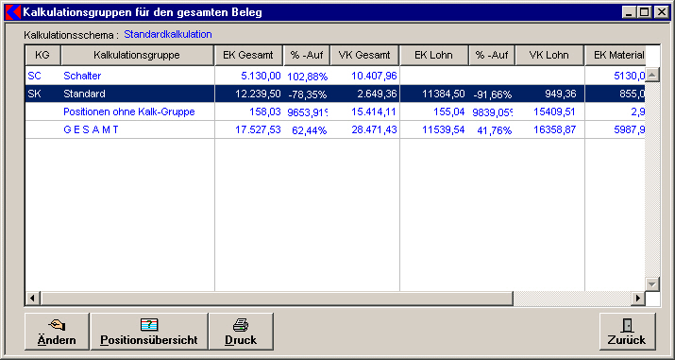Click the EK Lohn column header
This screenshot has height=360, width=675.
pos(434,55)
